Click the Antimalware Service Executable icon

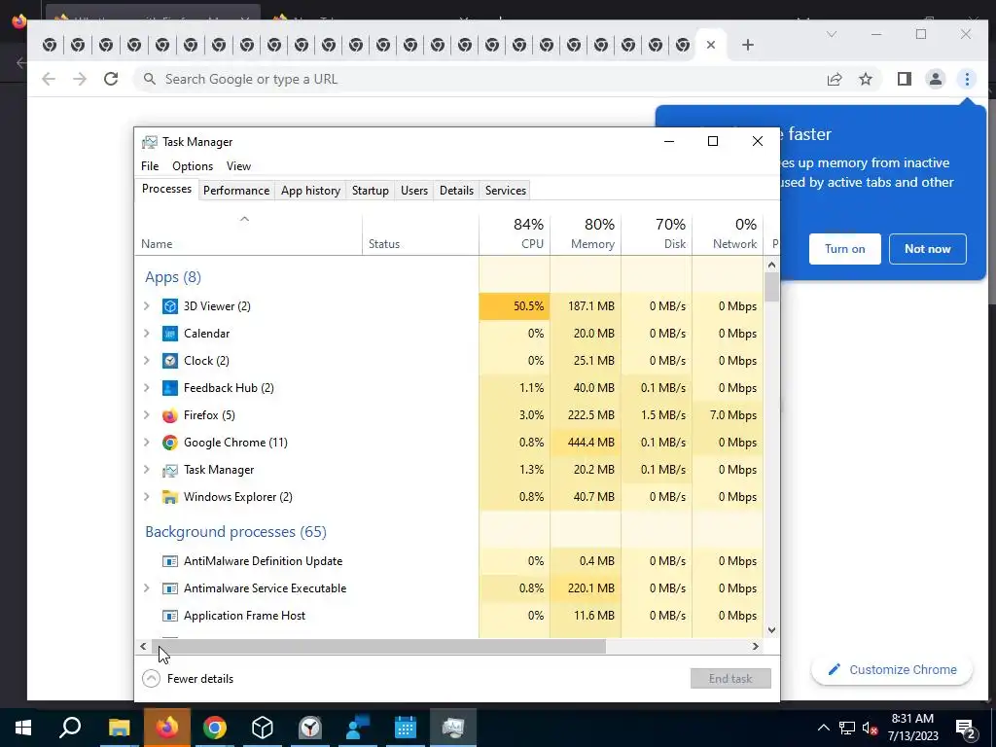pos(169,588)
